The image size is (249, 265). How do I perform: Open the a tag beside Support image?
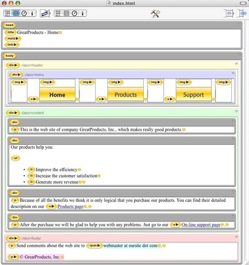170,99
